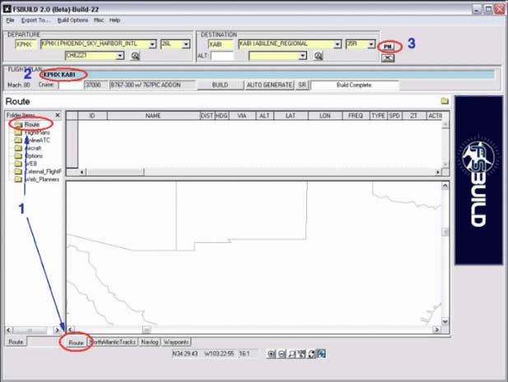Click the folder tree scroll right arrow

58,330
